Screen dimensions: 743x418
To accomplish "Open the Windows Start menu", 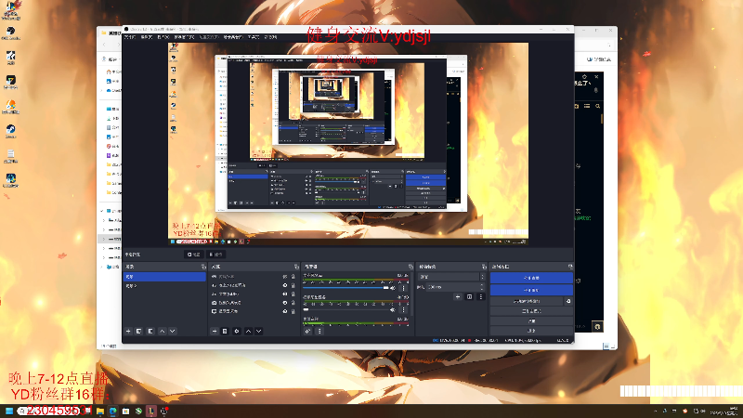I will [x=9, y=411].
